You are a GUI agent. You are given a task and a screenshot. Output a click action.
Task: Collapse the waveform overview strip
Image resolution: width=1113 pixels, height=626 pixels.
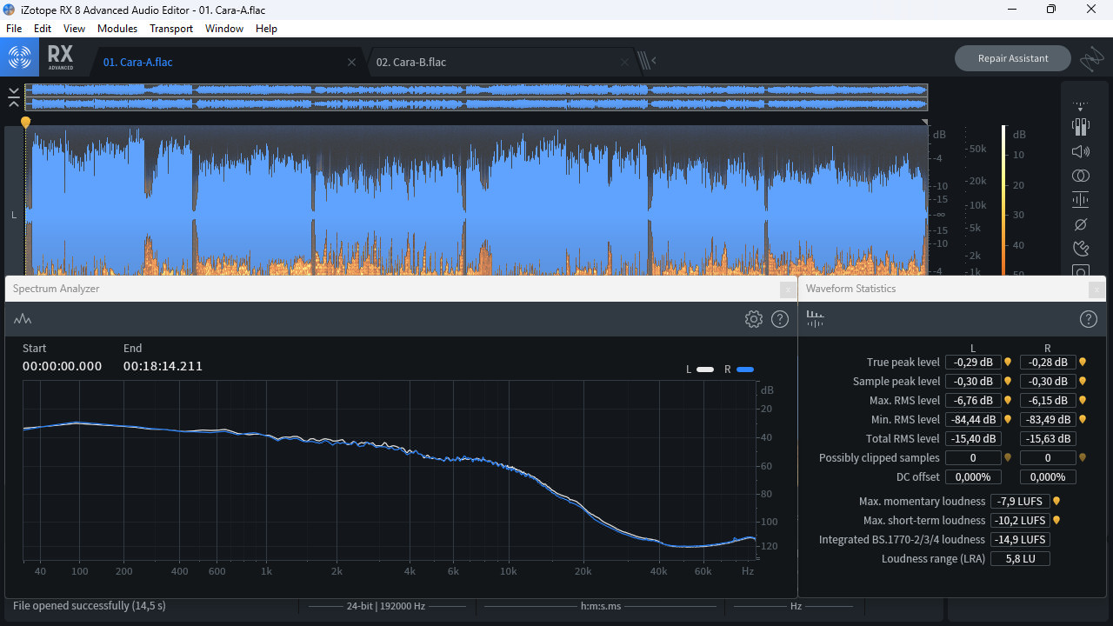pyautogui.click(x=14, y=97)
